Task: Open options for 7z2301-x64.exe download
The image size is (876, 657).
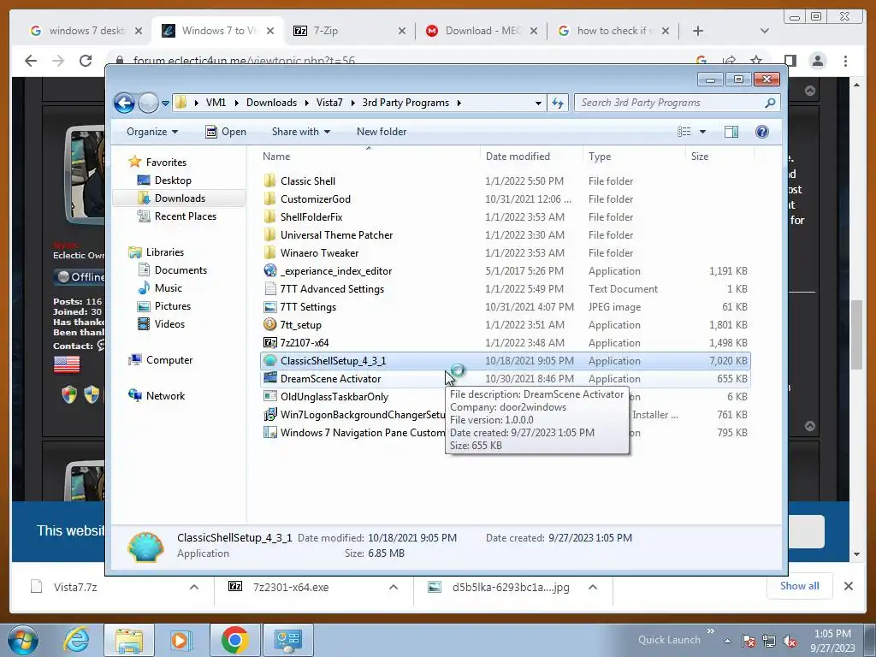Action: point(394,587)
